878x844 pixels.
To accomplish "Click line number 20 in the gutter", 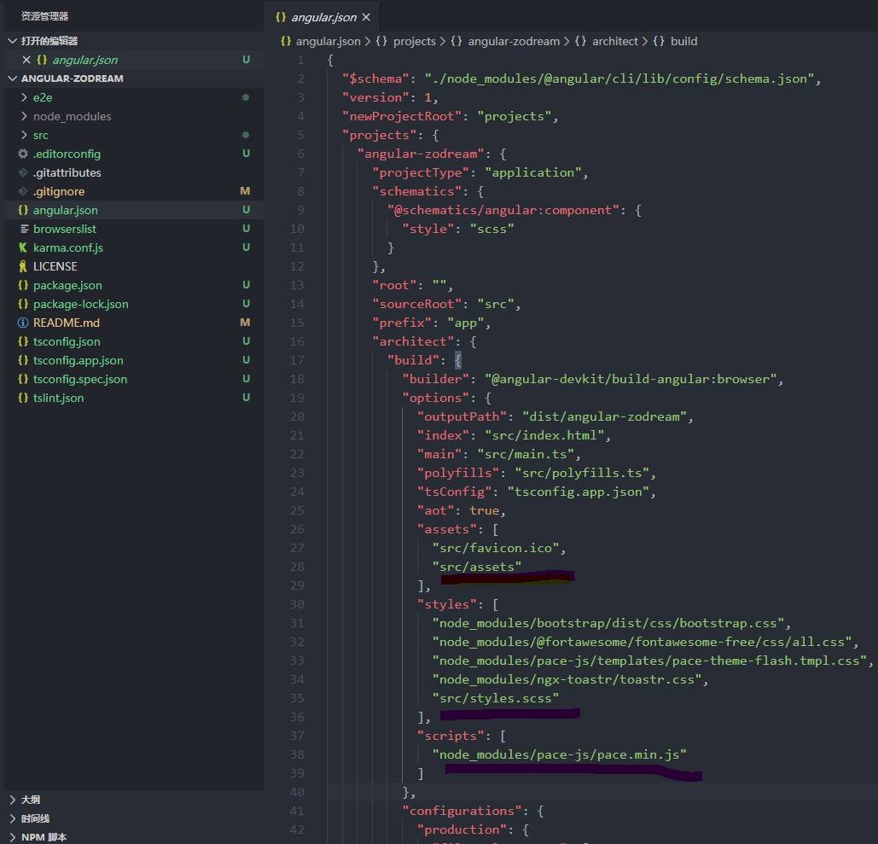I will click(x=297, y=416).
